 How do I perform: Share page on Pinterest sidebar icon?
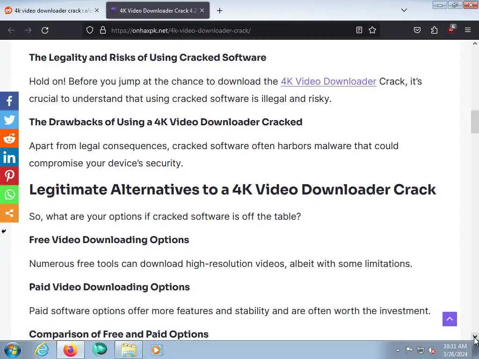(9, 176)
